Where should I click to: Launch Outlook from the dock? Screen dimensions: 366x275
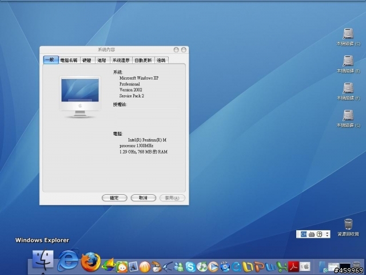coord(248,267)
